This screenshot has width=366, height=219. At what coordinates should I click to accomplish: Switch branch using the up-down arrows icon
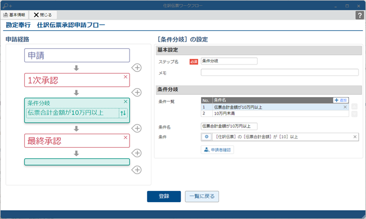(x=123, y=113)
